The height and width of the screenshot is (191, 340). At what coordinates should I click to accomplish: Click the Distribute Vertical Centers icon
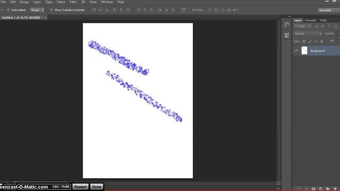click(x=145, y=10)
